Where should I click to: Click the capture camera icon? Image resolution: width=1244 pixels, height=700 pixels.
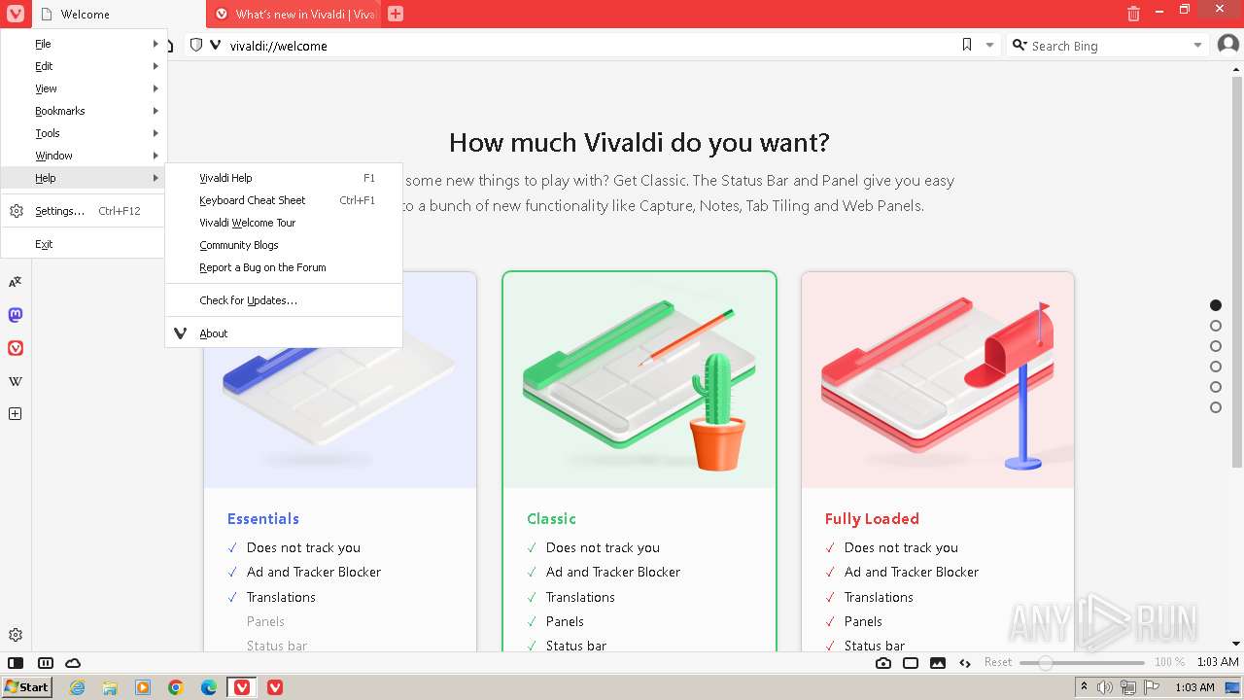click(882, 663)
